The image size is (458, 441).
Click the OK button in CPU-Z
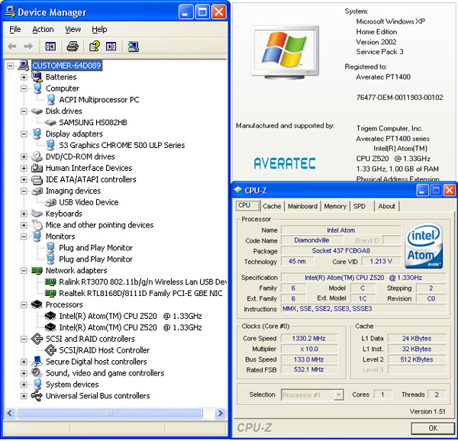click(433, 428)
